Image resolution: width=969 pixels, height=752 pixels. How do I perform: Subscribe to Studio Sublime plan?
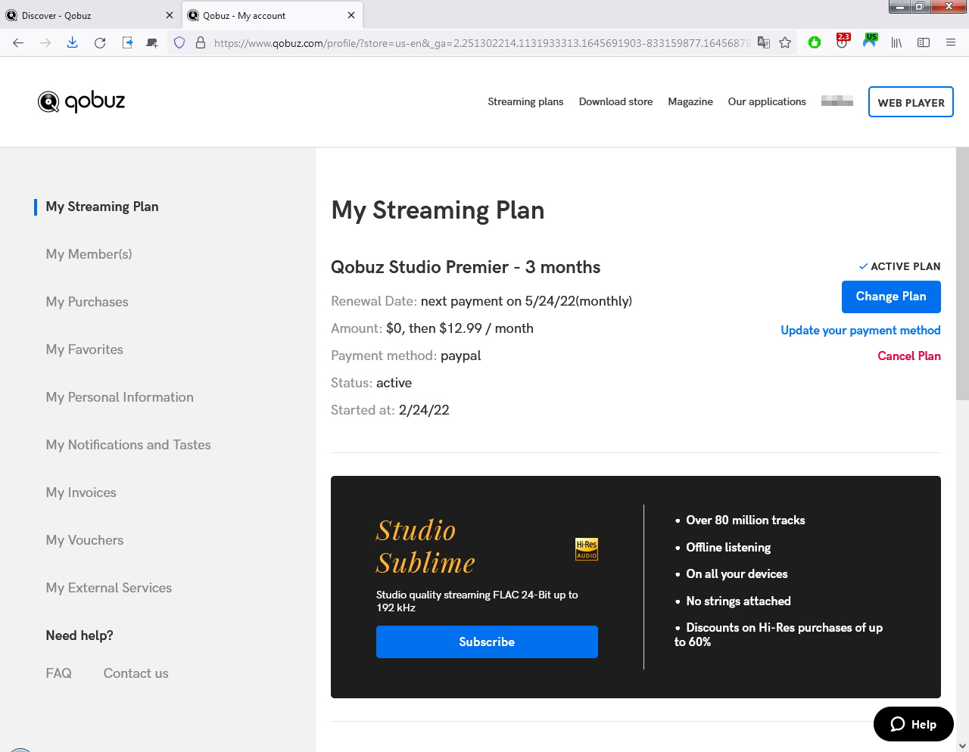click(x=487, y=642)
